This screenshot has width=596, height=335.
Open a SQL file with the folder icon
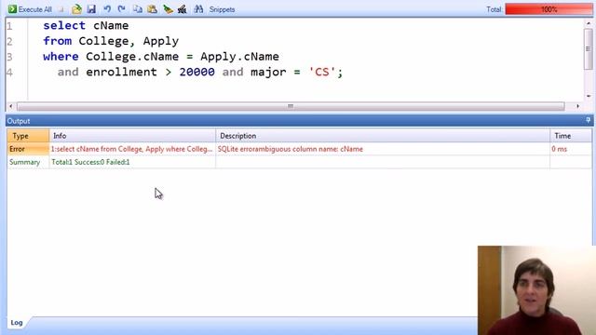pos(76,9)
